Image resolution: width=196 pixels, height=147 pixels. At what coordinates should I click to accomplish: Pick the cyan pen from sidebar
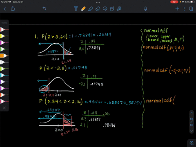pyautogui.click(x=4, y=75)
